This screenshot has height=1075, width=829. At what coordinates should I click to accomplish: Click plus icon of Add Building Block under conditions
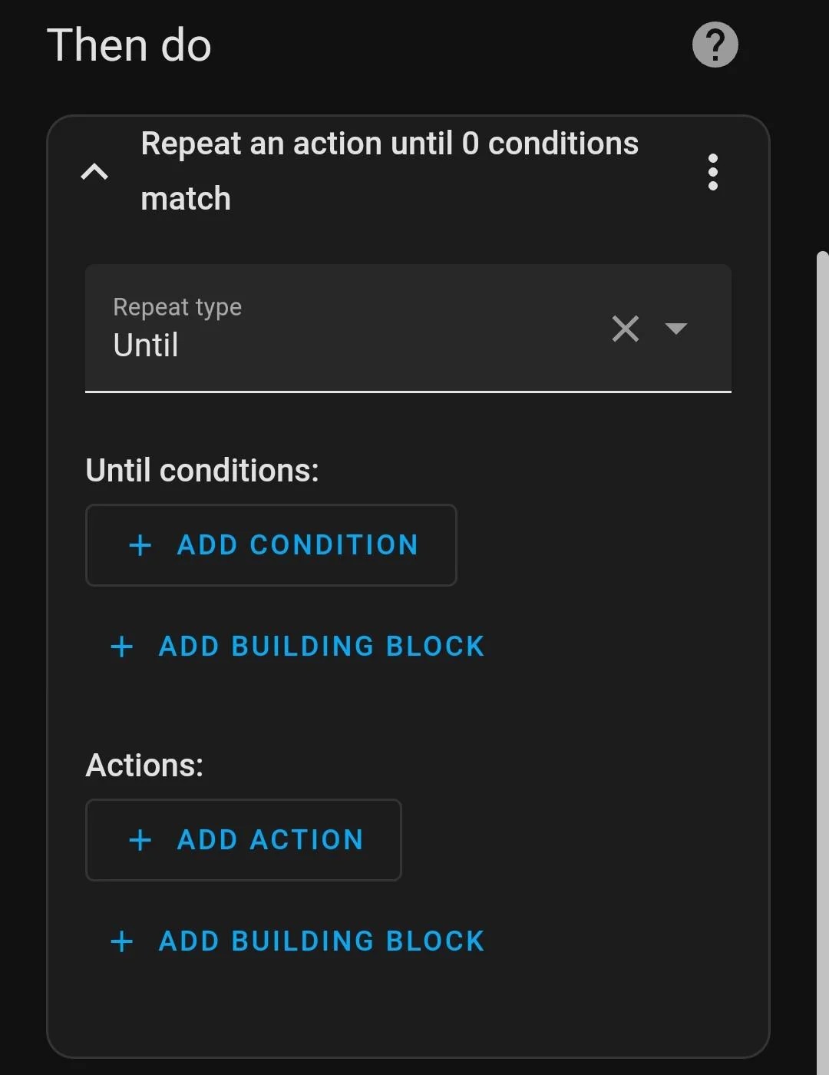click(122, 647)
